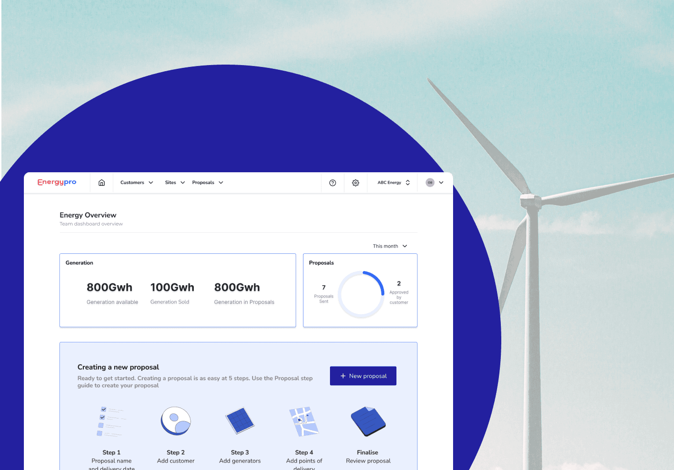The image size is (674, 470).
Task: Open the settings gear icon
Action: coord(356,183)
